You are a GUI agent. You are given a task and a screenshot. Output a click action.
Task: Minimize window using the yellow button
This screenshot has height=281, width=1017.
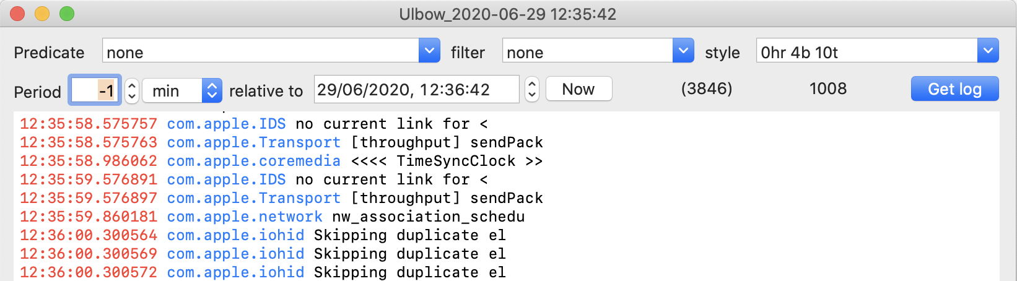(42, 14)
